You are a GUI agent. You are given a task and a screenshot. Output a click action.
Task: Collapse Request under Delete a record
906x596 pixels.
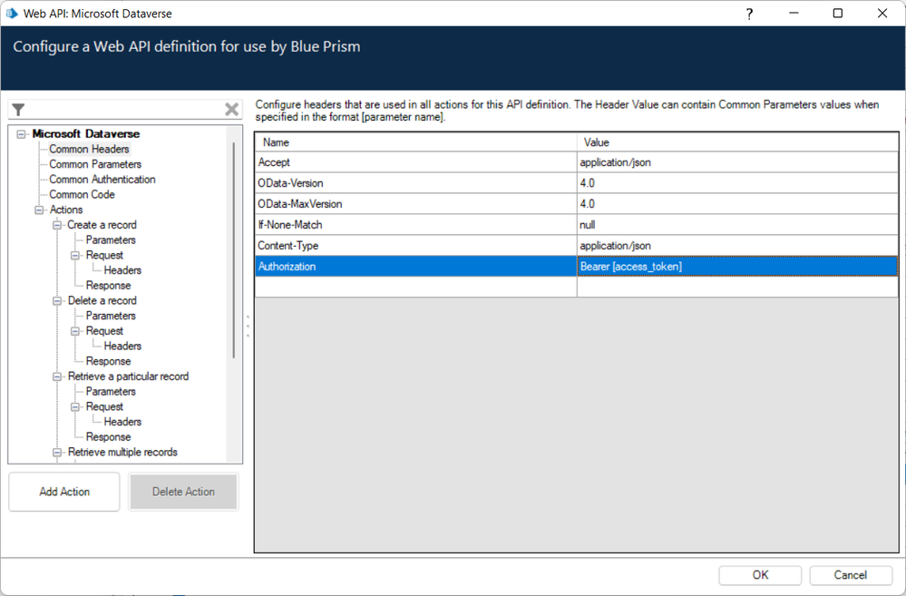pyautogui.click(x=76, y=331)
